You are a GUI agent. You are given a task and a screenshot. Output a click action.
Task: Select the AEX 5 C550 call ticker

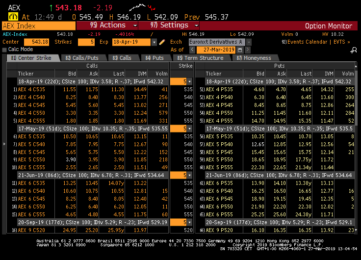coord(31,159)
